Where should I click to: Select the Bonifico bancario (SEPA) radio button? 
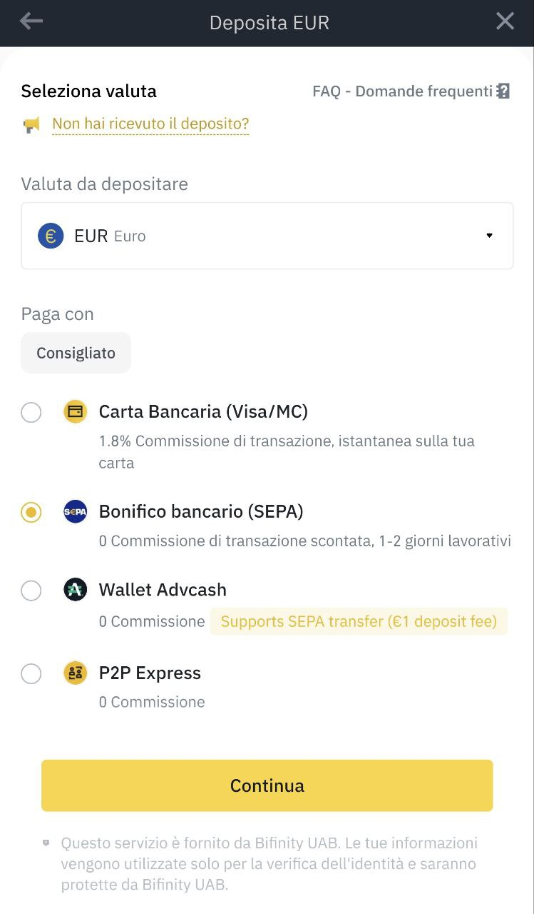click(x=31, y=513)
